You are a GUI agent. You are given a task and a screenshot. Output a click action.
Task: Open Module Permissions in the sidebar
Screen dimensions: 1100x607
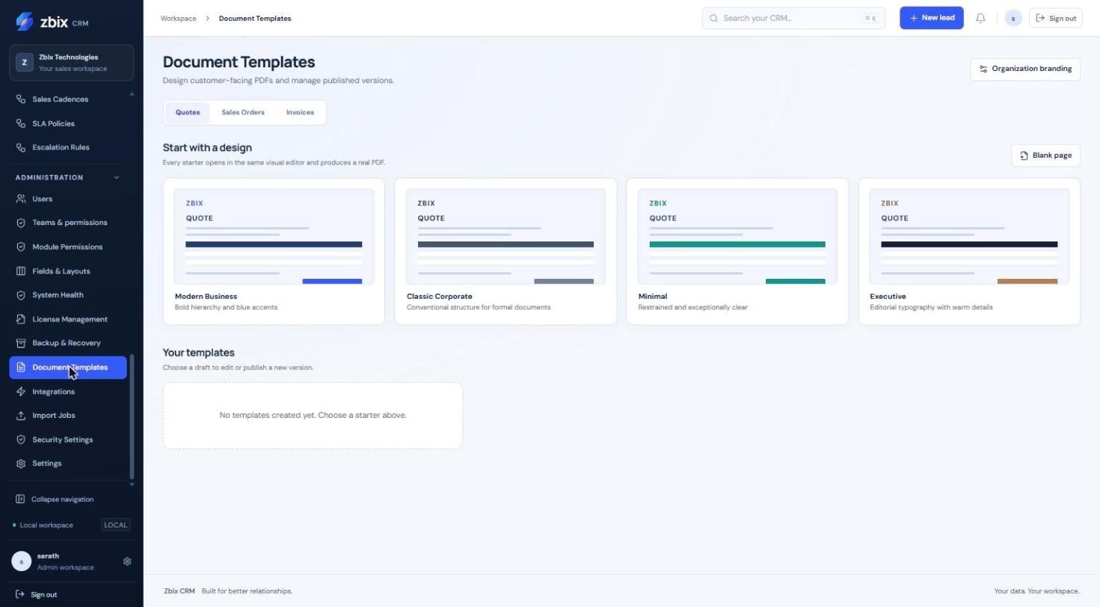68,247
